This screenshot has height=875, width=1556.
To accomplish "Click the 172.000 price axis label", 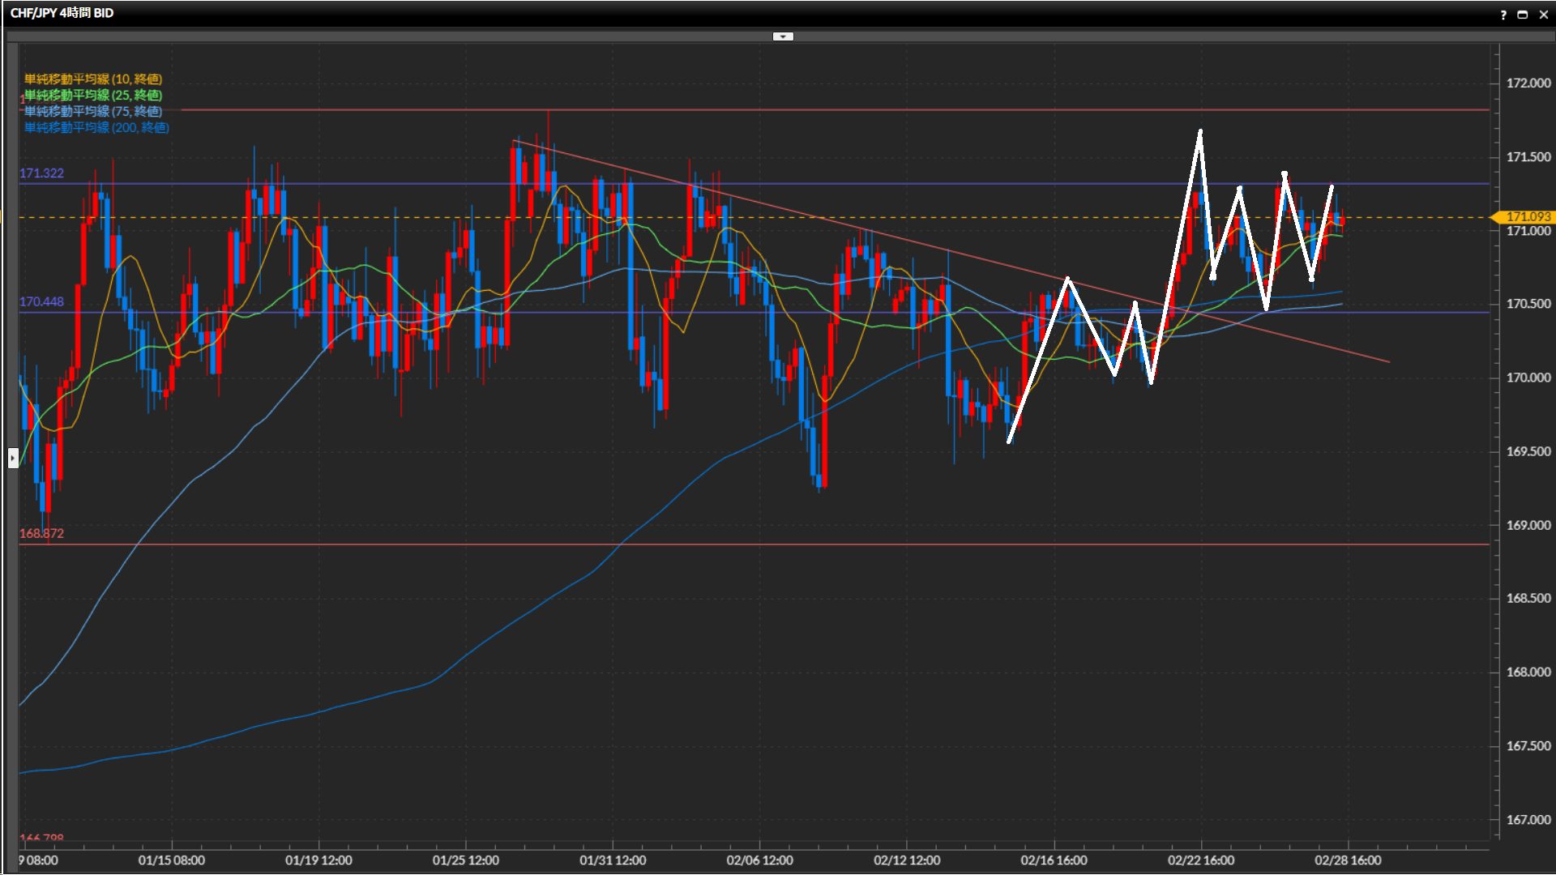I will [x=1528, y=83].
